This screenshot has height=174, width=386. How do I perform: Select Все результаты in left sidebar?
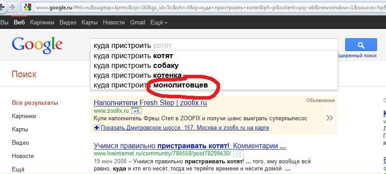pyautogui.click(x=35, y=103)
